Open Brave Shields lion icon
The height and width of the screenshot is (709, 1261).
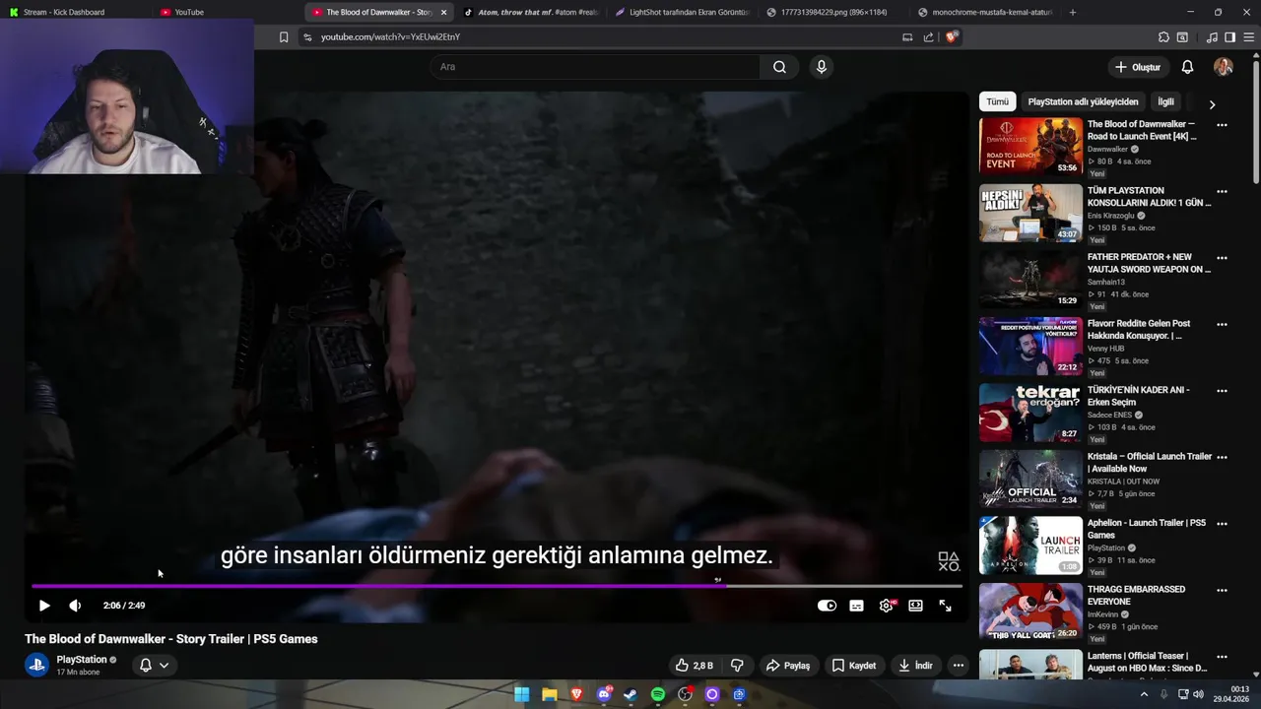pos(952,37)
